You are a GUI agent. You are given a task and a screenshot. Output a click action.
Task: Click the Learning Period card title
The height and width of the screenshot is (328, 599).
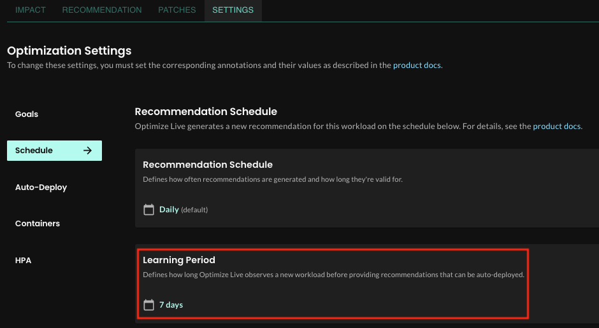179,260
